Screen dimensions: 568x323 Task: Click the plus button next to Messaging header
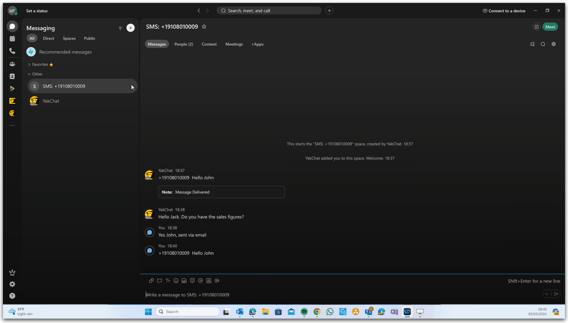[131, 28]
